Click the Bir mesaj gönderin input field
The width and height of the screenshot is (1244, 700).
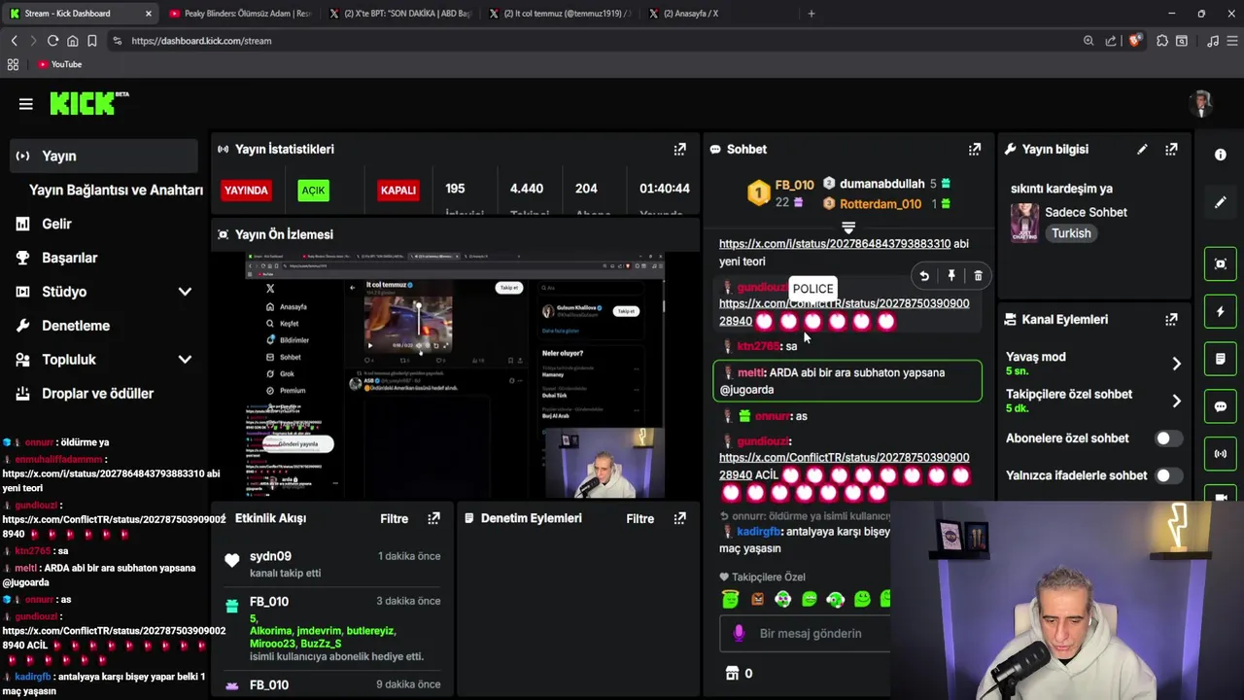pos(811,634)
